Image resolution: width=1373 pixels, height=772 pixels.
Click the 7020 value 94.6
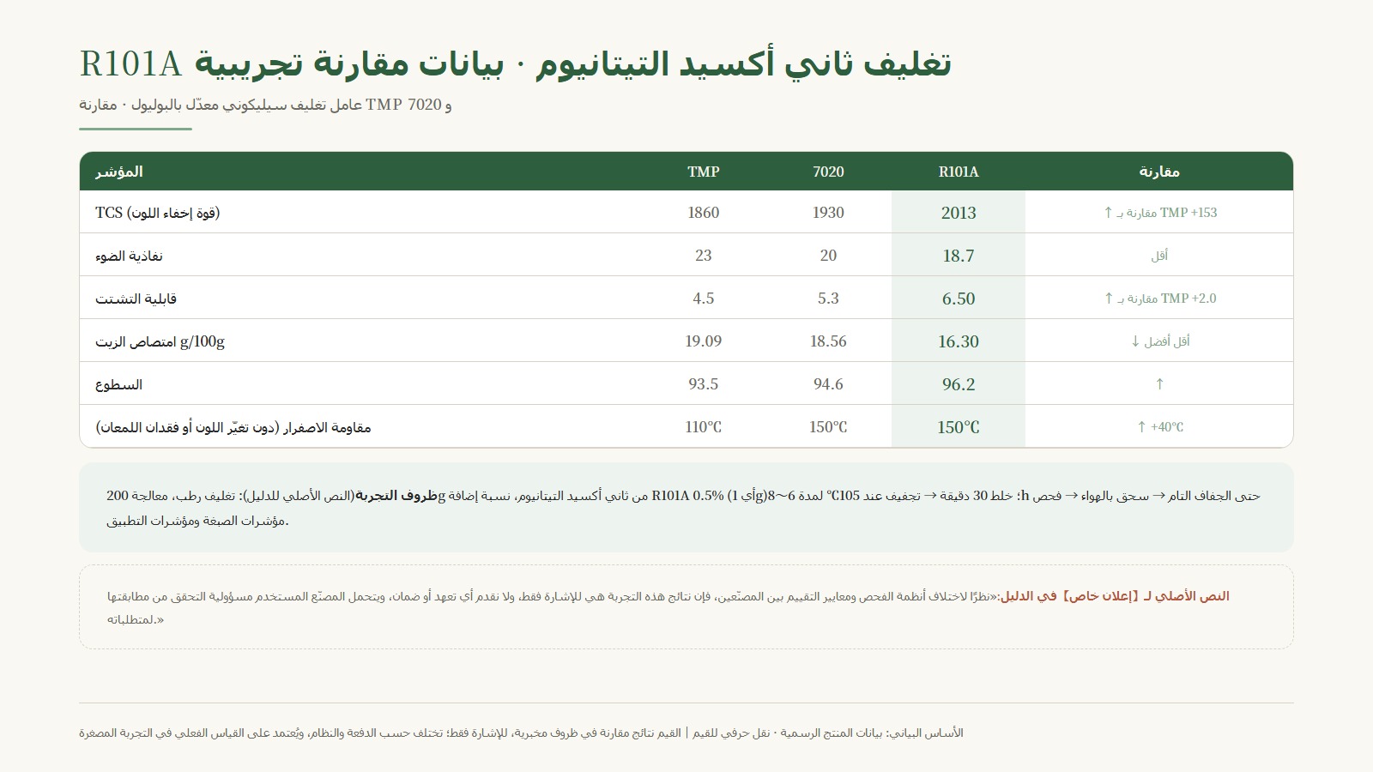(828, 384)
